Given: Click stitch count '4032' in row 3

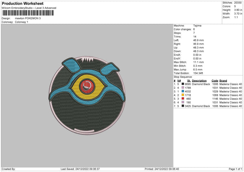Looking at the screenshot, I should point(188,91).
